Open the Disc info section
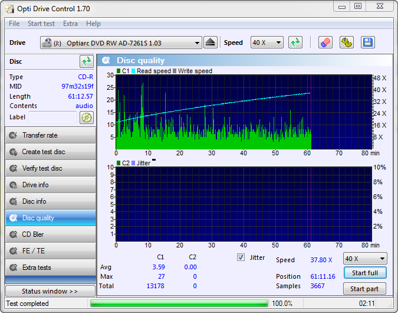398x313 pixels. click(51, 201)
